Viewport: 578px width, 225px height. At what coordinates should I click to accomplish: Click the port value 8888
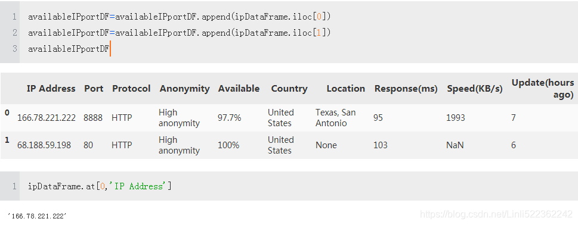93,118
